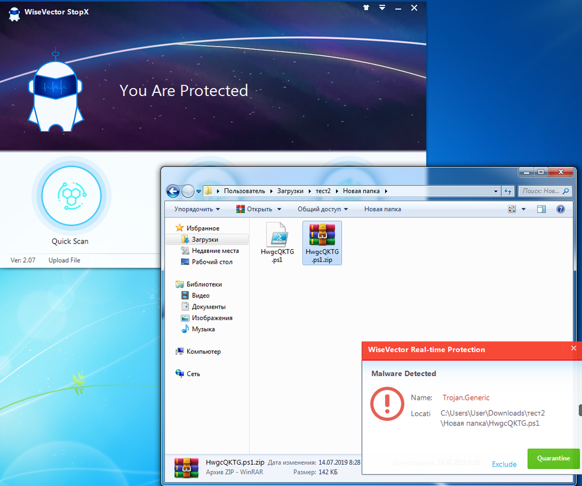This screenshot has height=486, width=582.
Task: Click the You Are Protected status text
Action: [x=183, y=91]
